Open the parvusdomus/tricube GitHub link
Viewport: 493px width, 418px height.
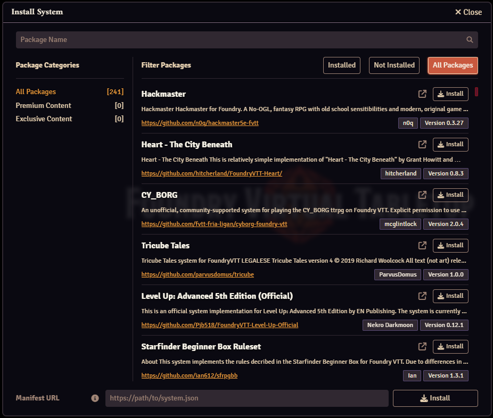(198, 275)
